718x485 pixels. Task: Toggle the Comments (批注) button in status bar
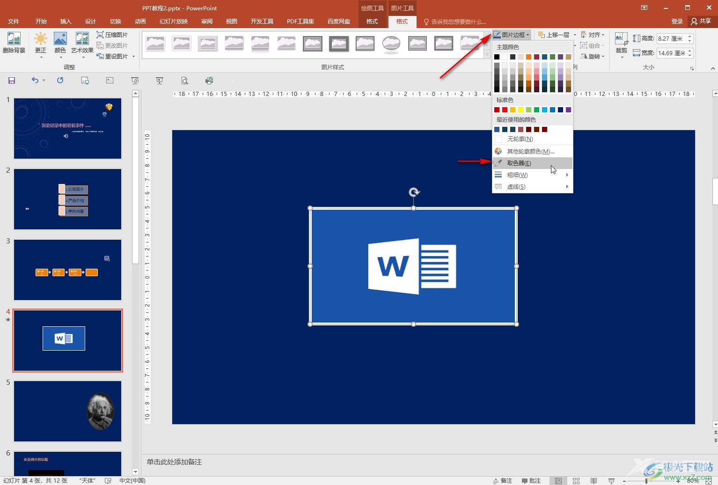(531, 480)
